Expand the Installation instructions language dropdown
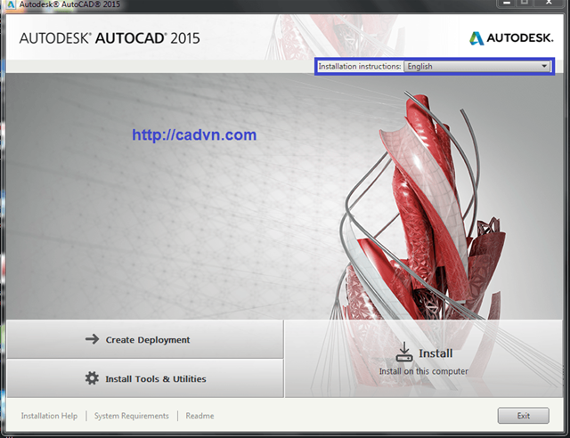The width and height of the screenshot is (570, 438). [x=477, y=67]
